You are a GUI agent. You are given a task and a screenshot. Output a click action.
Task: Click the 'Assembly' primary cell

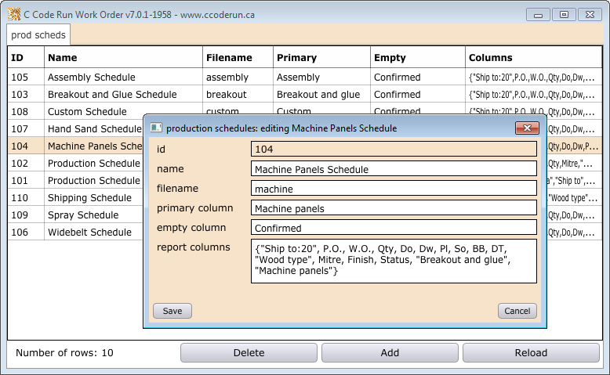pos(321,78)
